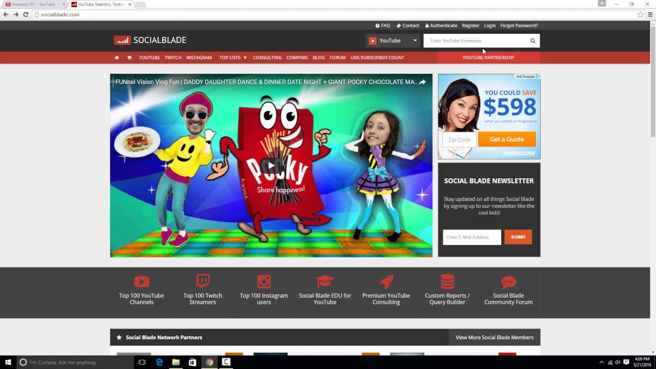Image resolution: width=656 pixels, height=369 pixels.
Task: Expand the TOP LISTS menu
Action: pyautogui.click(x=233, y=57)
